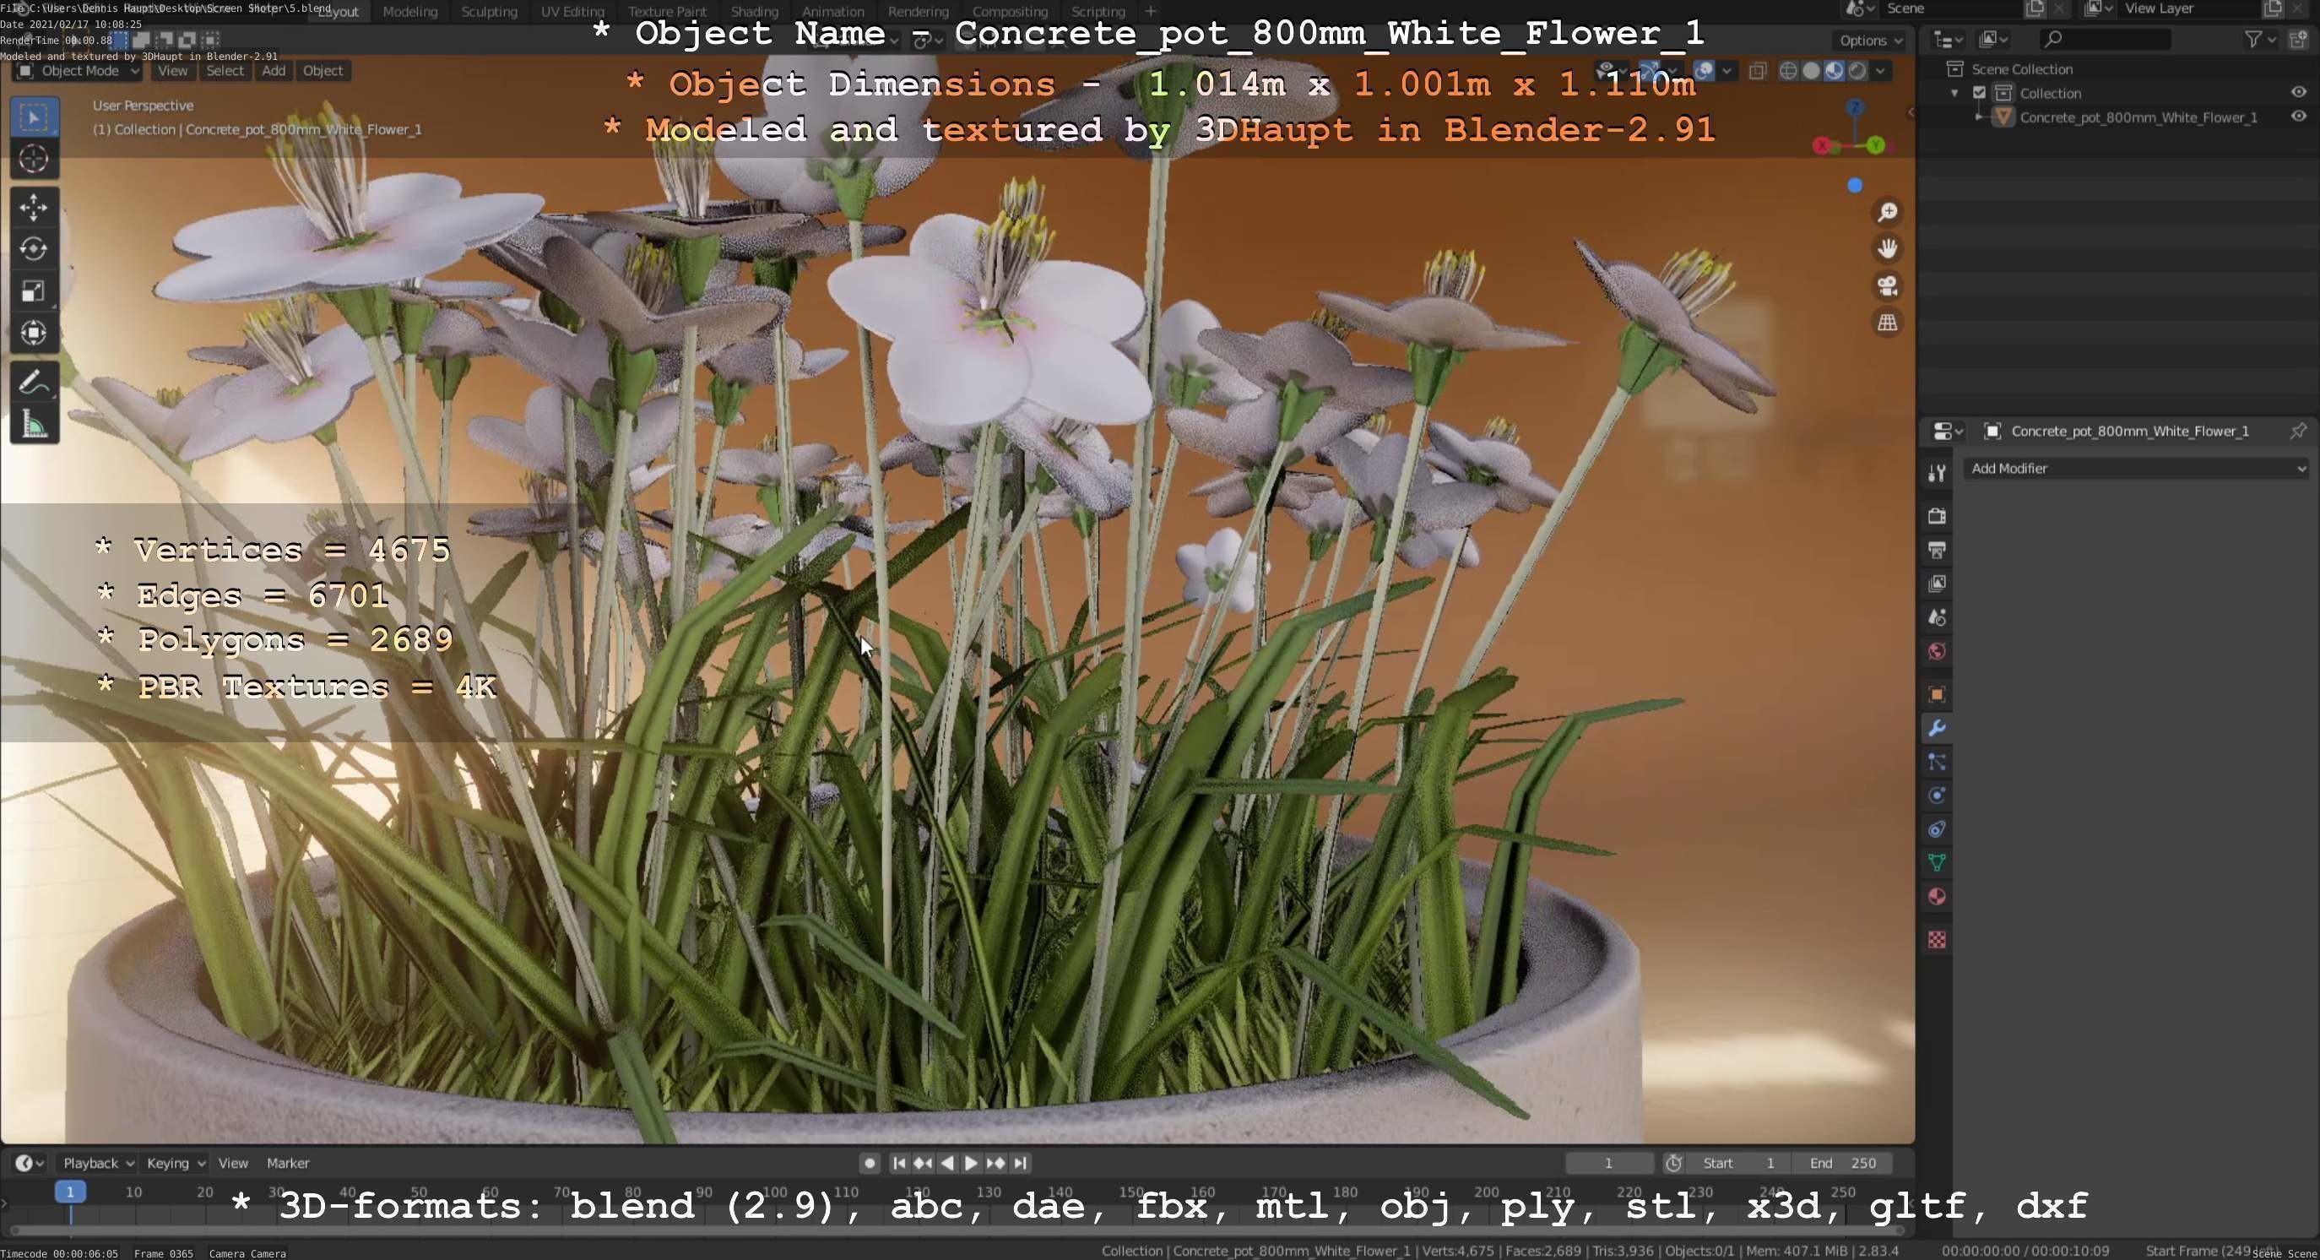Image resolution: width=2320 pixels, height=1260 pixels.
Task: Toggle the Collection exclude checkbox
Action: point(1980,93)
